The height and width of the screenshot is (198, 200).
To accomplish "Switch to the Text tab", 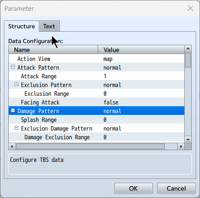I will pyautogui.click(x=49, y=26).
